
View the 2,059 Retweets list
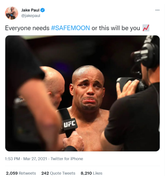(21, 173)
